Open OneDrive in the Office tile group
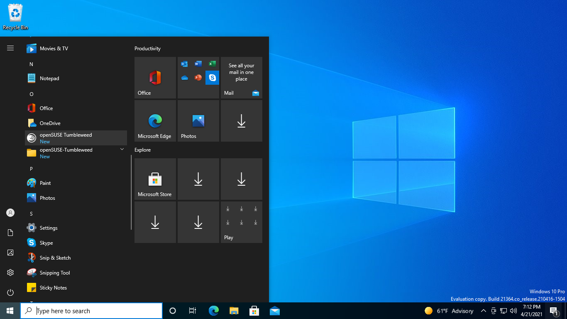567x319 pixels. click(x=184, y=78)
